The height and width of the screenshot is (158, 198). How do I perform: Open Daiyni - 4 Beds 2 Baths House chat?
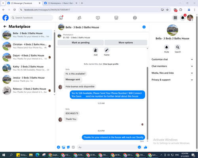pos(27,57)
